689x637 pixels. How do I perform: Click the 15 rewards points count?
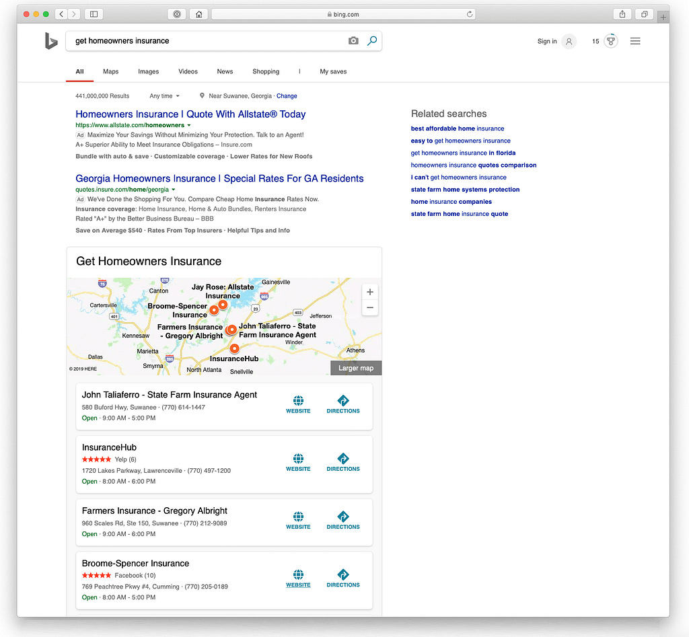pos(595,41)
